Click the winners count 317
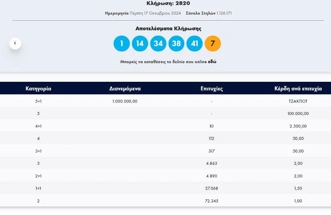 pyautogui.click(x=211, y=151)
